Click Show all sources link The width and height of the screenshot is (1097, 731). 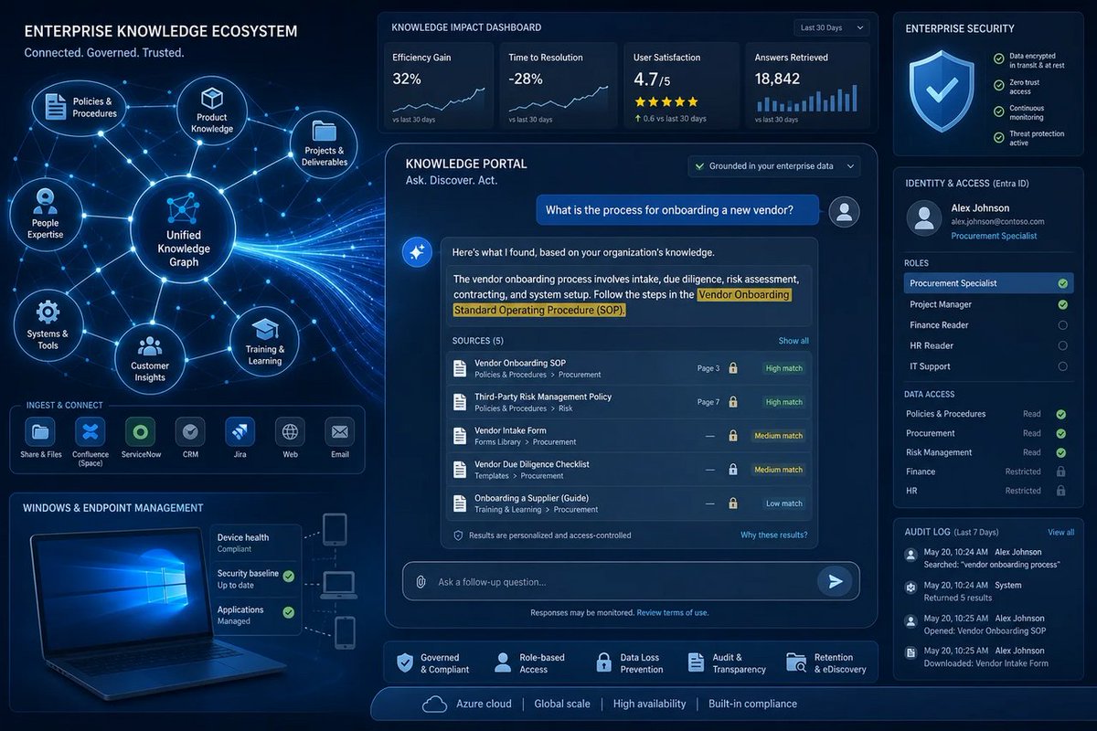[793, 341]
